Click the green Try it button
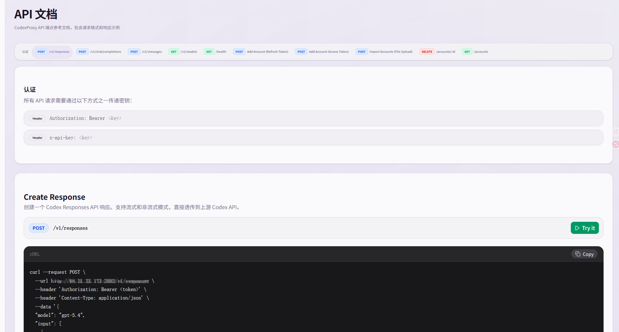This screenshot has height=332, width=619. tap(585, 228)
